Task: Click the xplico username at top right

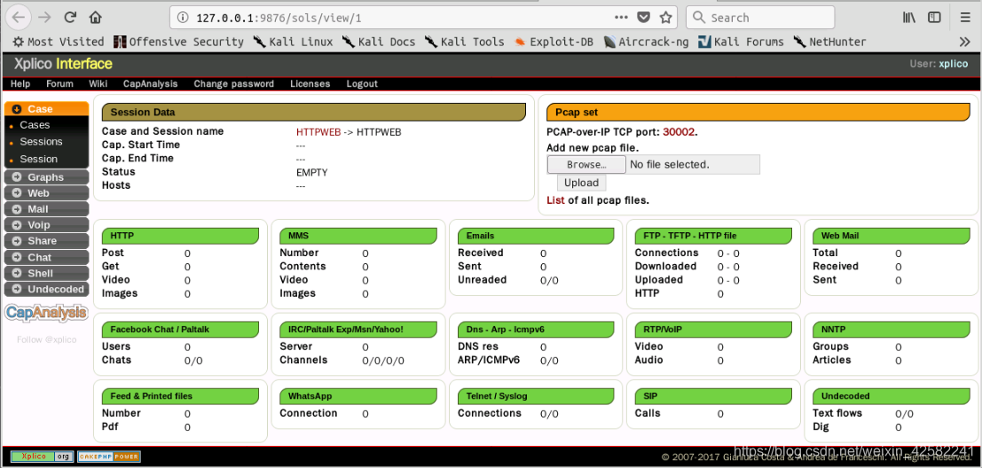Action: coord(954,64)
